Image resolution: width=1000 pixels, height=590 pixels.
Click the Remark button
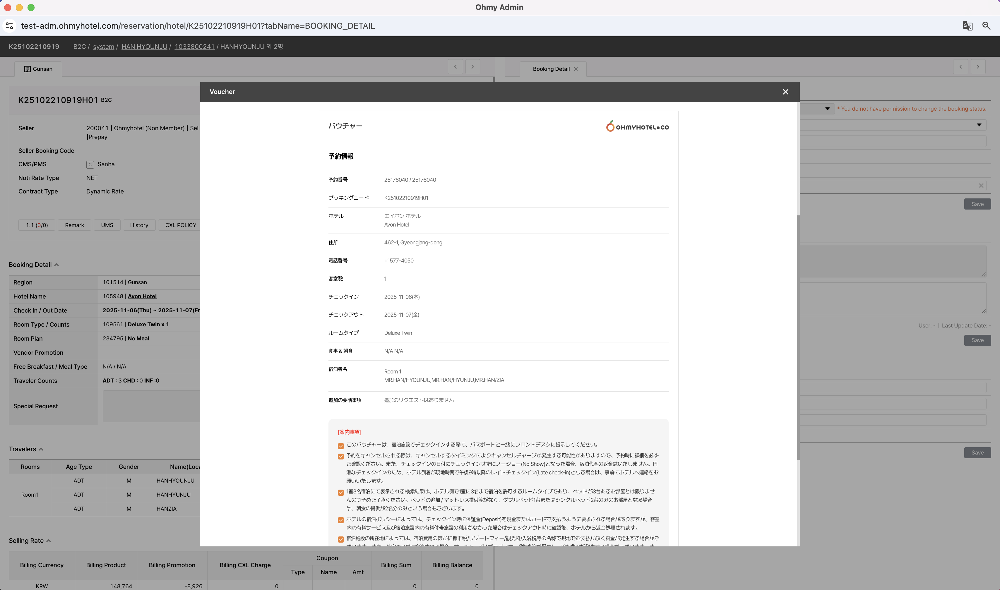coord(74,225)
